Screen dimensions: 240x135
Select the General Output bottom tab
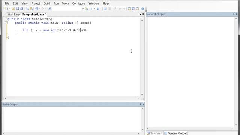point(176,133)
